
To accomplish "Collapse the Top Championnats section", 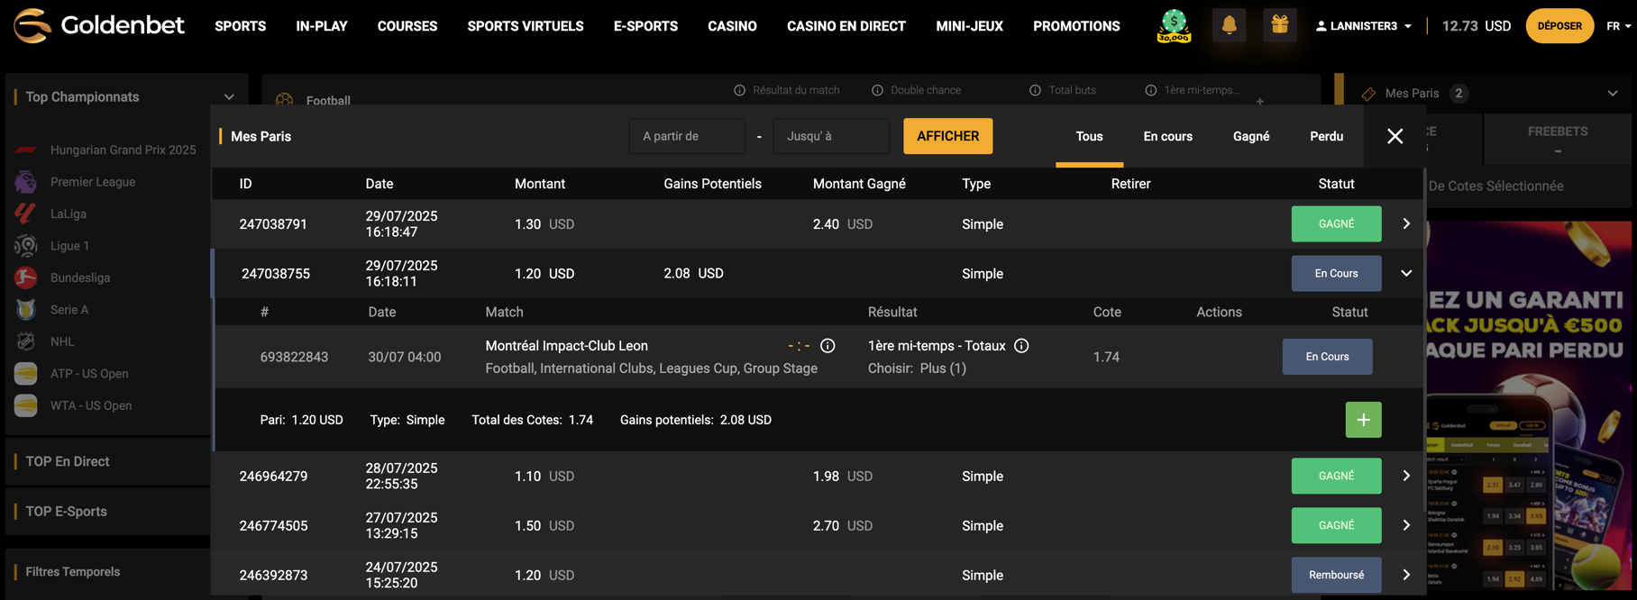I will point(229,97).
